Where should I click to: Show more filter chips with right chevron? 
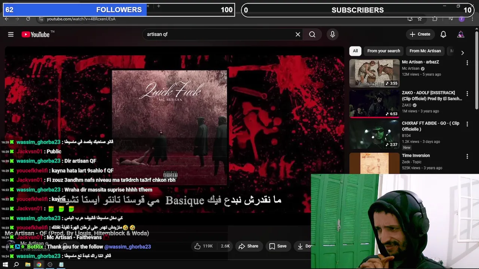point(463,53)
